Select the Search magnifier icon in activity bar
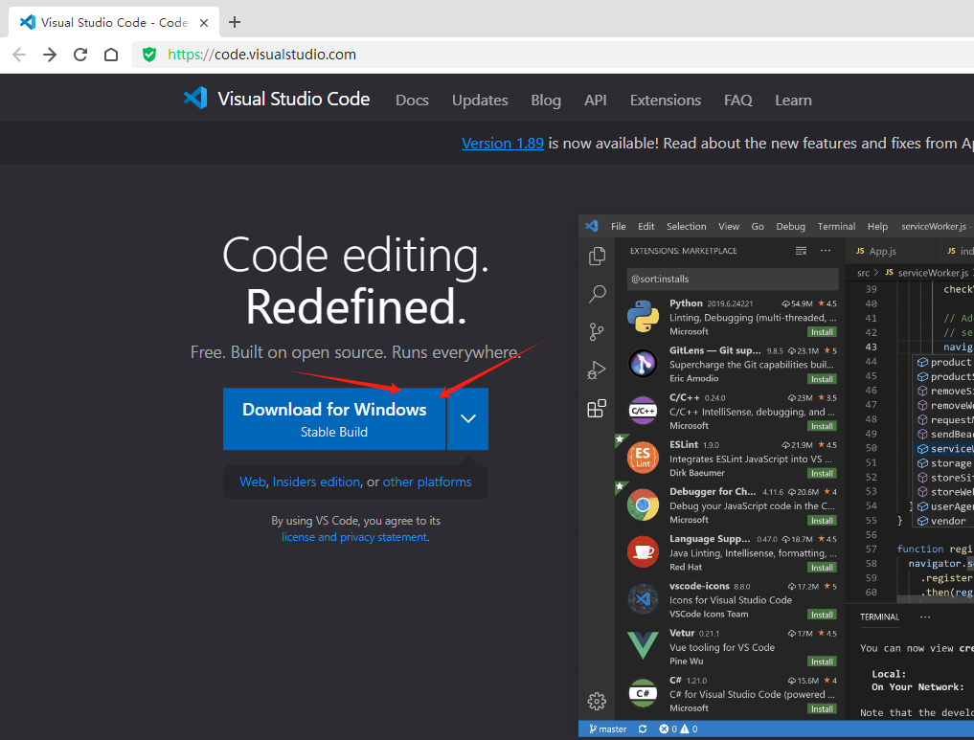 [597, 294]
